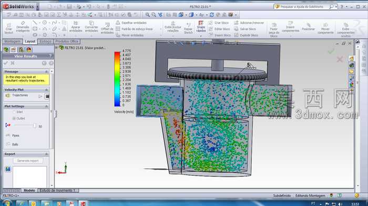Collapse the Velocity Plot section

tap(46, 90)
